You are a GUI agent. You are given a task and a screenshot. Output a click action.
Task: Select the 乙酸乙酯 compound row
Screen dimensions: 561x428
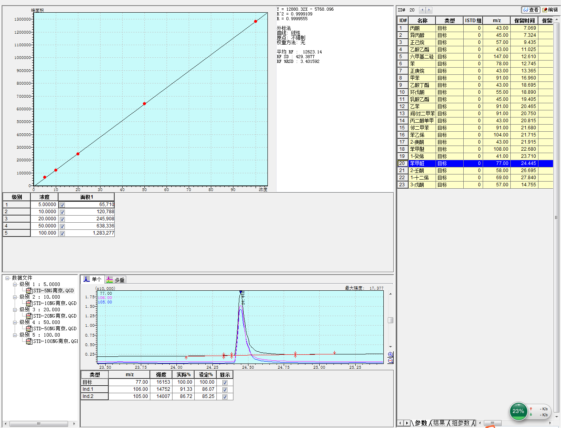[475, 49]
